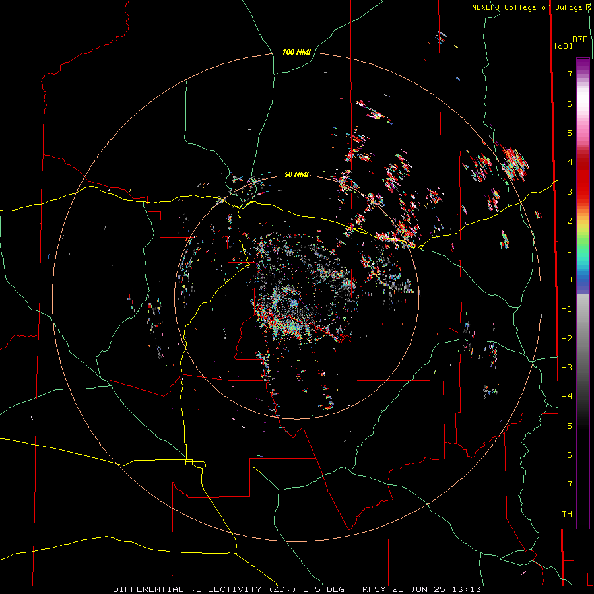Click the 100 NMI range ring label
The height and width of the screenshot is (594, 594).
coord(296,52)
